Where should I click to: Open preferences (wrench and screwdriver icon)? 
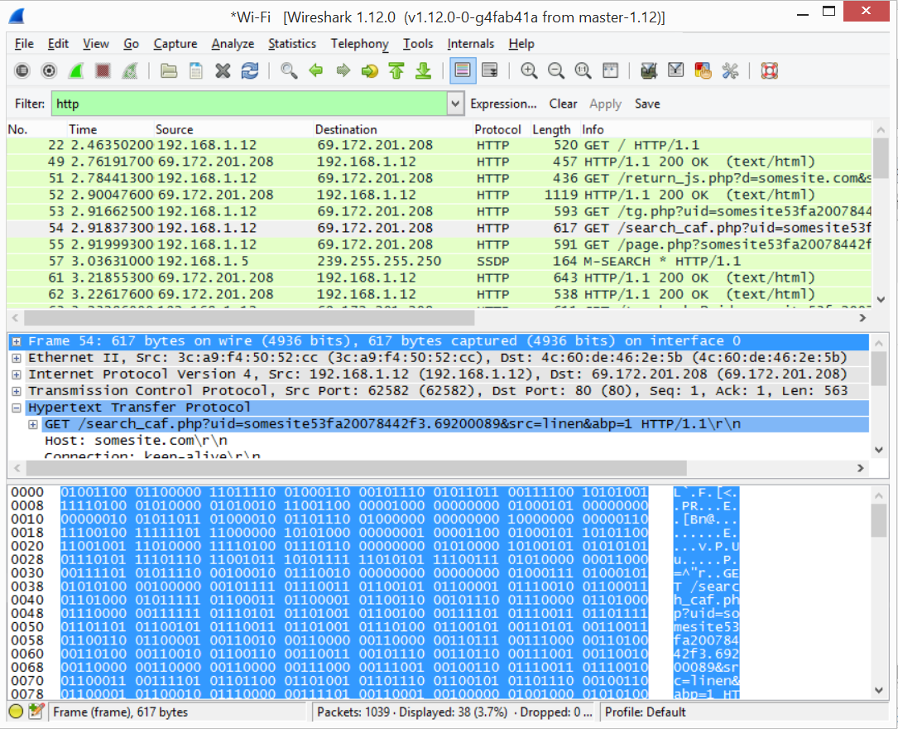730,71
